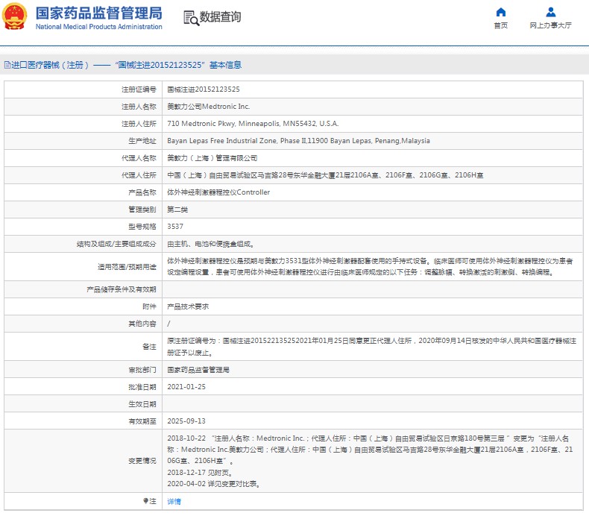
Task: Select the 进口医疗器械（注册）heading
Action: [50, 65]
